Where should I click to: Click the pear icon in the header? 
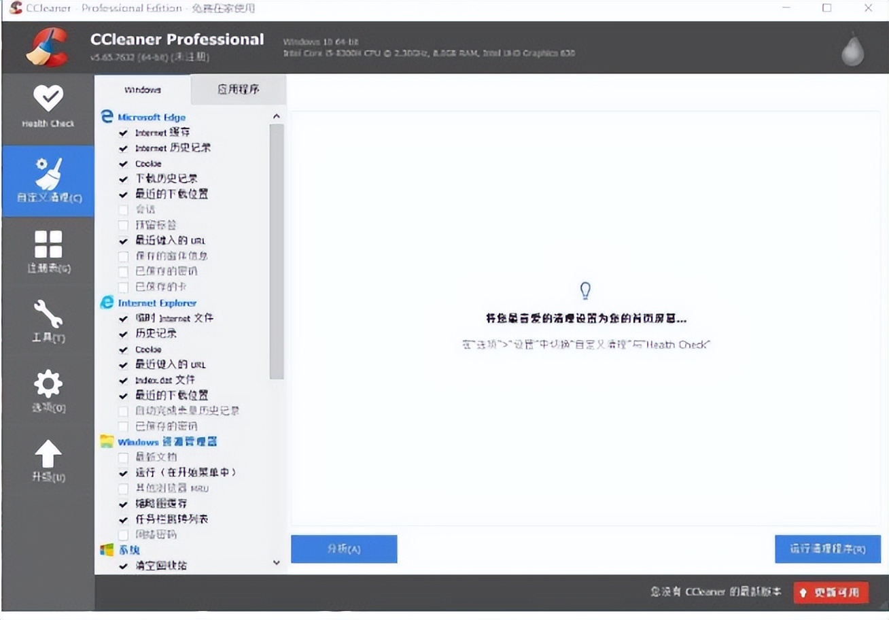tap(853, 50)
